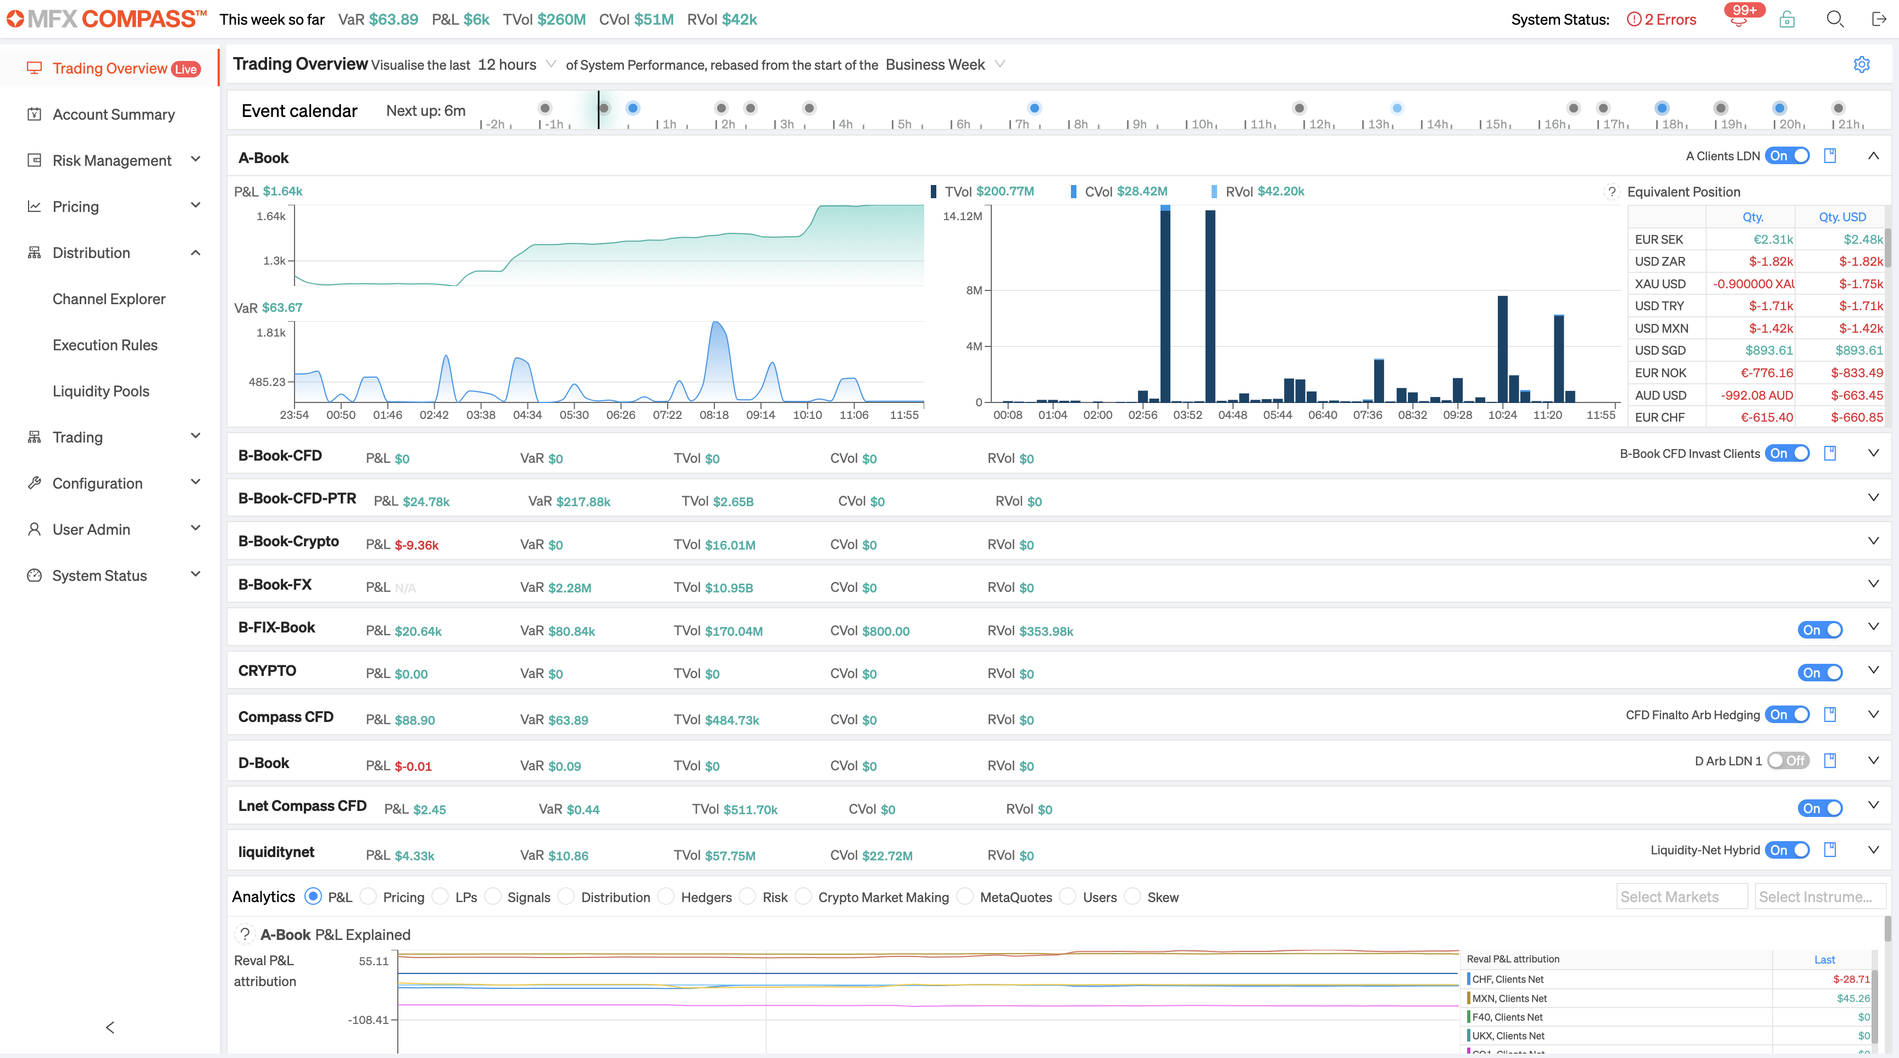This screenshot has height=1058, width=1899.
Task: Sort by Qty. USD column header
Action: (x=1841, y=217)
